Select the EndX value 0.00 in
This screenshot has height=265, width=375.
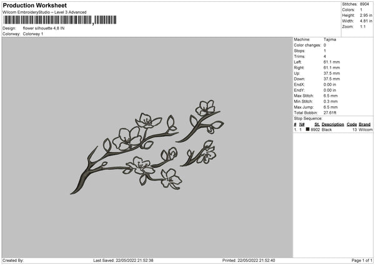point(329,84)
